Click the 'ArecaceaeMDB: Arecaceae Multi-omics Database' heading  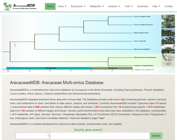57,83
